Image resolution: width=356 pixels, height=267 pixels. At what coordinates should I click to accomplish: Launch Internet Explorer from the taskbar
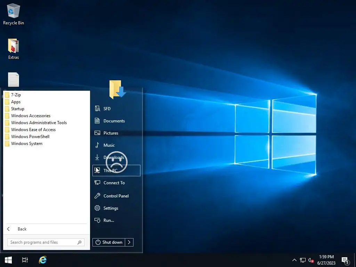43,260
